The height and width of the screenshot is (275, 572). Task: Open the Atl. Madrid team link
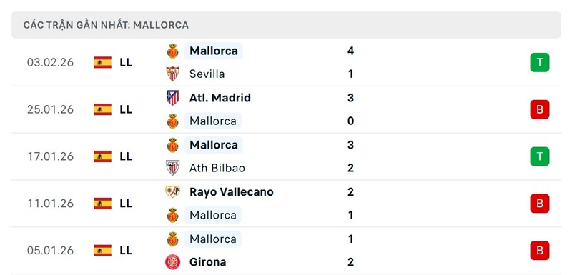pyautogui.click(x=220, y=98)
